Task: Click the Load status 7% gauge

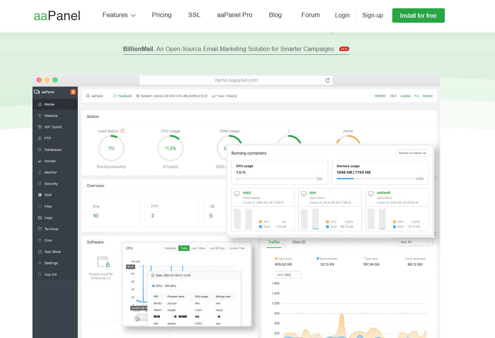Action: [x=111, y=148]
